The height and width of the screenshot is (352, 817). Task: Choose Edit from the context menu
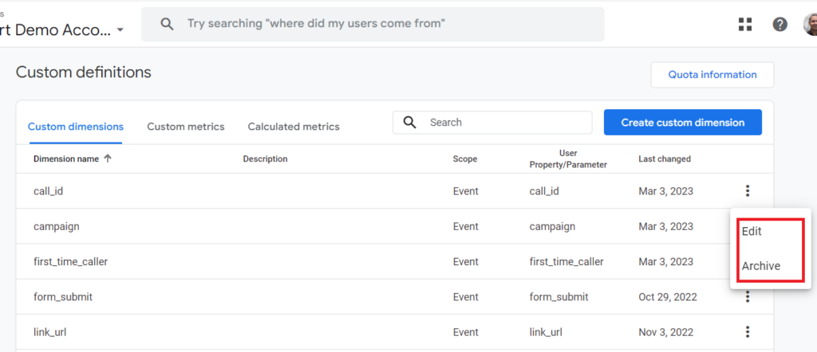pyautogui.click(x=752, y=232)
